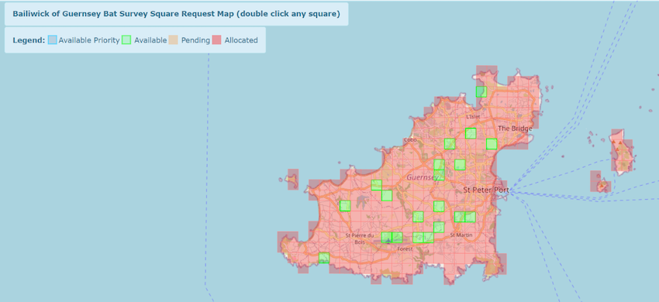
Task: Select the northernmost dark green available square
Action: 481,91
